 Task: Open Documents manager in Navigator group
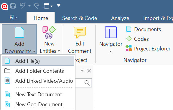[x=144, y=29]
